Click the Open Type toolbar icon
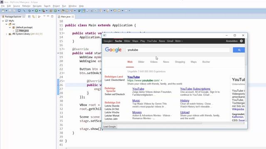The width and height of the screenshot is (266, 149). [63, 11]
